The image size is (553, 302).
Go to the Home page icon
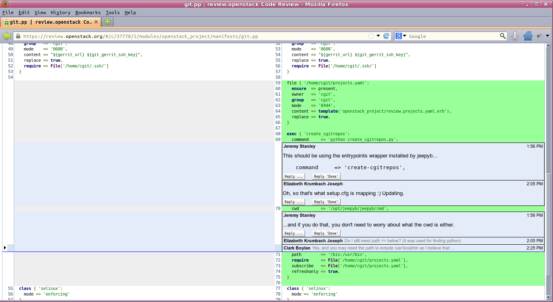[x=528, y=36]
